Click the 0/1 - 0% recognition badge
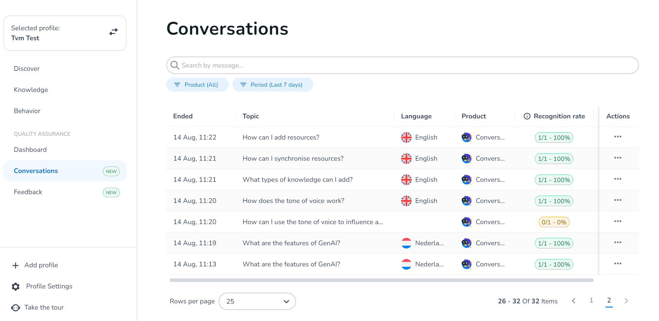 point(554,222)
